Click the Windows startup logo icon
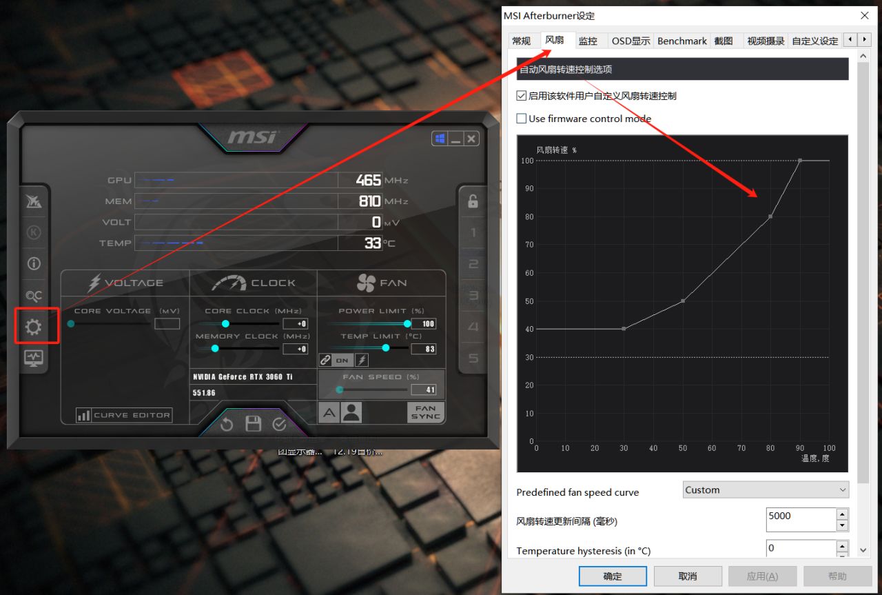Image resolution: width=882 pixels, height=595 pixels. pos(439,139)
